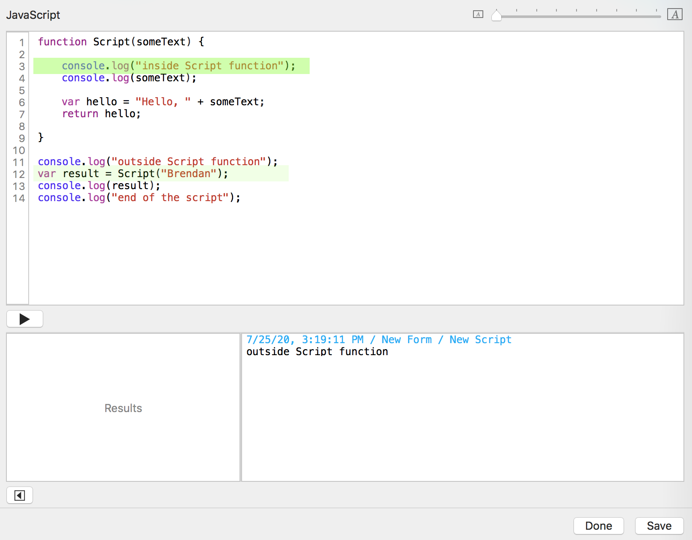The height and width of the screenshot is (540, 692).
Task: Click the console log timestamp header
Action: coord(379,340)
